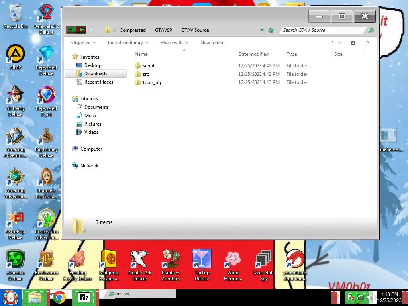Select Music library

coord(90,115)
